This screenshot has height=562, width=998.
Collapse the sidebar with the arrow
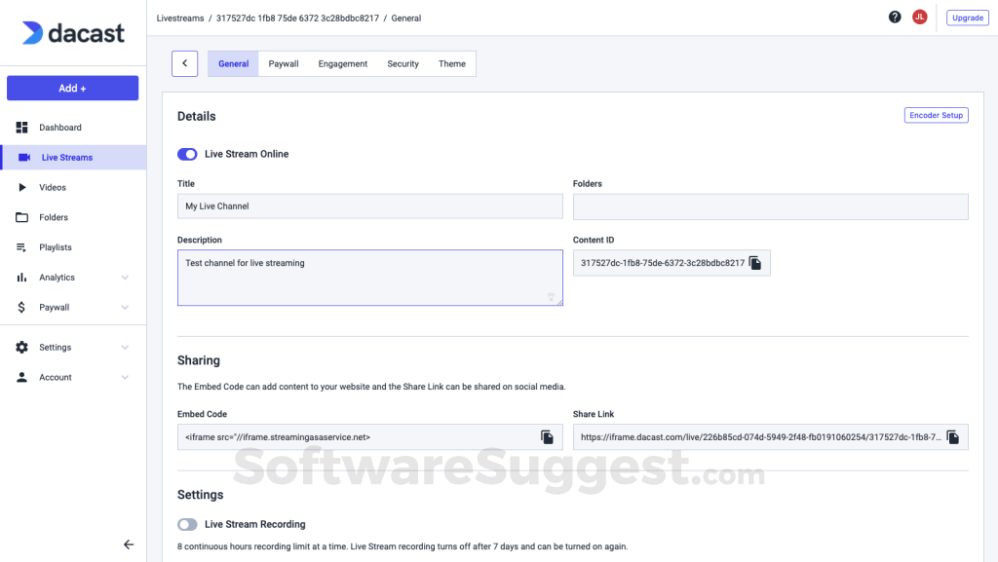click(x=129, y=544)
